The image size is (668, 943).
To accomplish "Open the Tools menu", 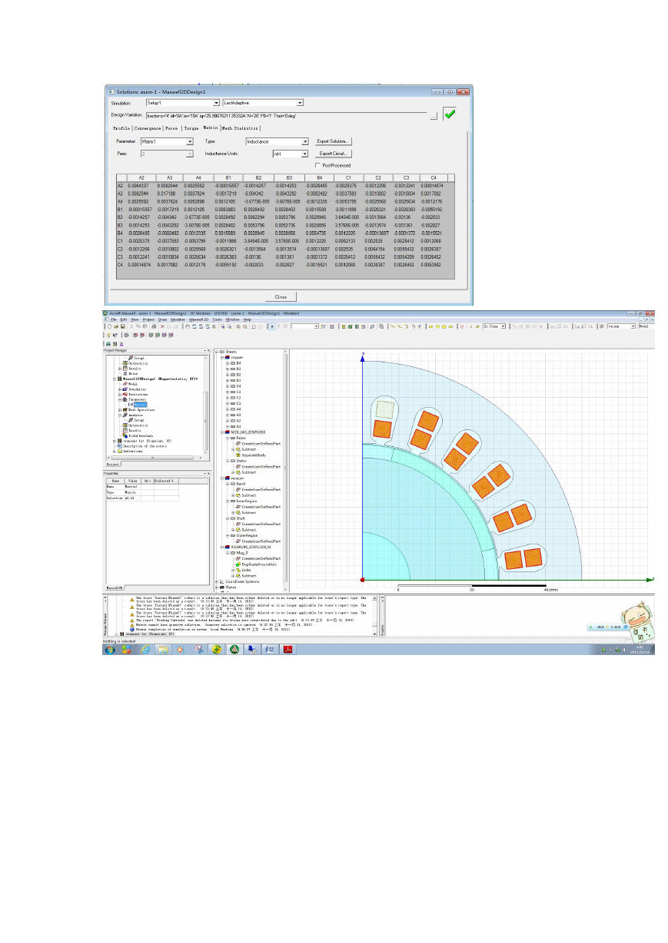I will [x=218, y=319].
